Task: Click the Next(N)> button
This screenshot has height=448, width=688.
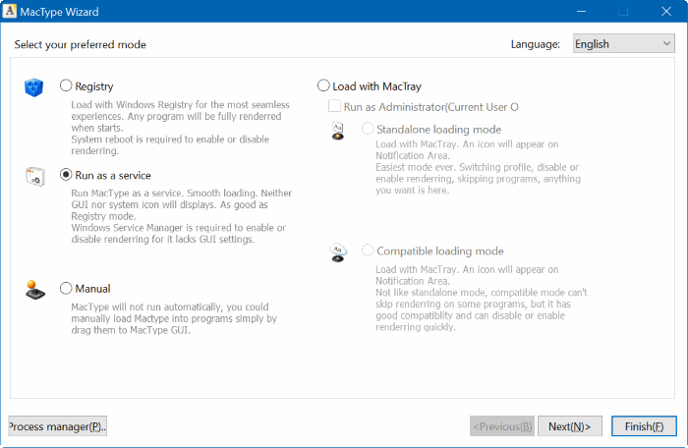Action: (x=569, y=426)
